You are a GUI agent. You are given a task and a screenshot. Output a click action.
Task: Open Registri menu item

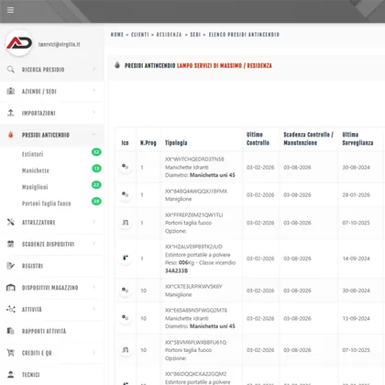32,266
